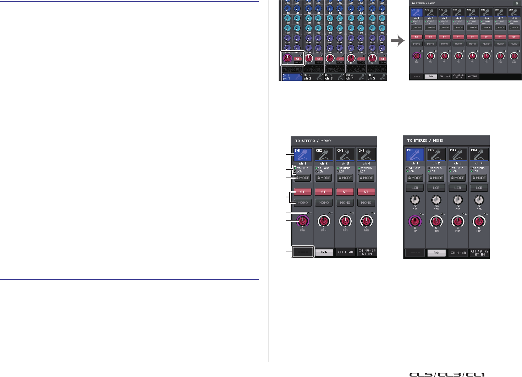Open CH 1-48 tab in window with CSR knobs
522x377 pixels.
click(458, 253)
